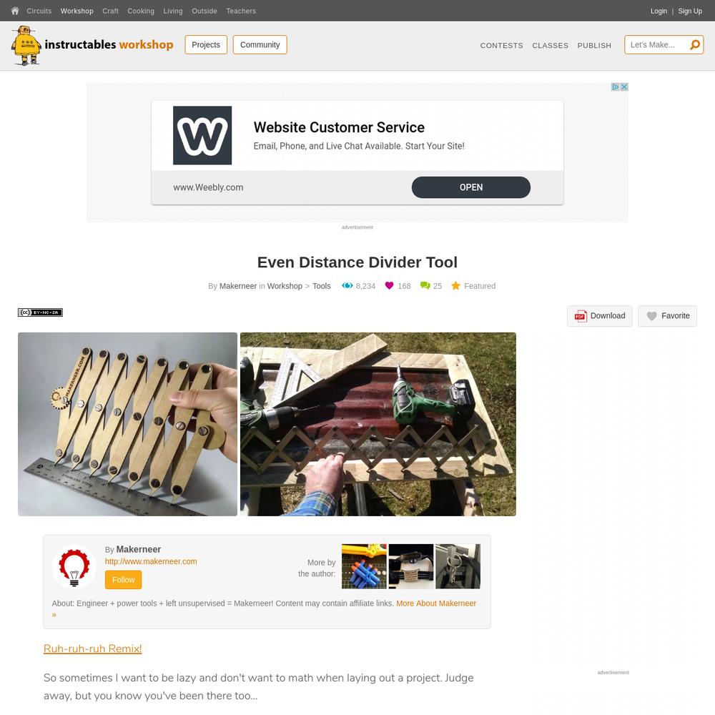Open the Nerf darts author project thumbnail
This screenshot has height=715, width=715.
pos(364,566)
